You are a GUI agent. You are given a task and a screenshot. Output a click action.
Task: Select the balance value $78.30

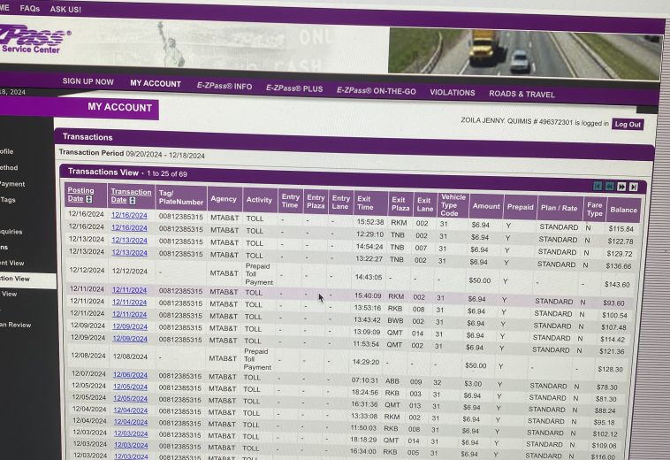607,387
